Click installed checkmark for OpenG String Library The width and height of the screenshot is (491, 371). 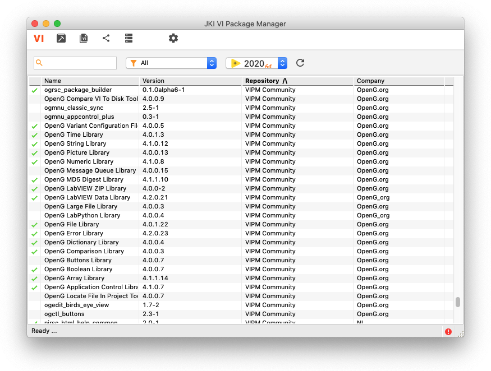[x=34, y=144]
